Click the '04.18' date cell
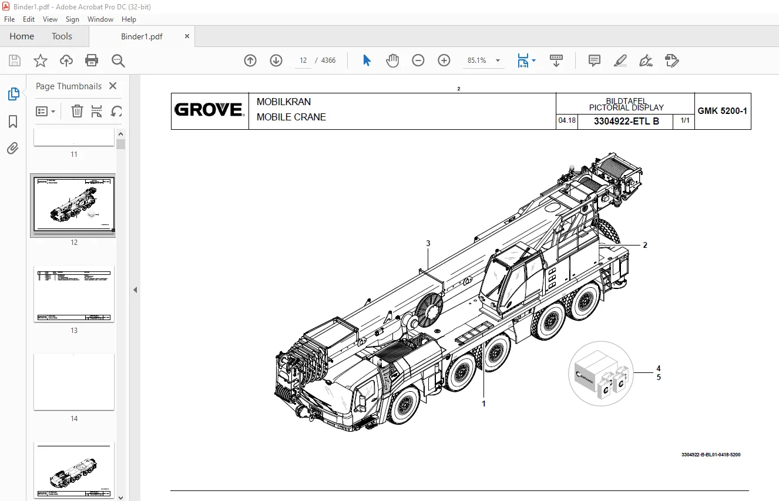779x501 pixels. click(x=568, y=121)
